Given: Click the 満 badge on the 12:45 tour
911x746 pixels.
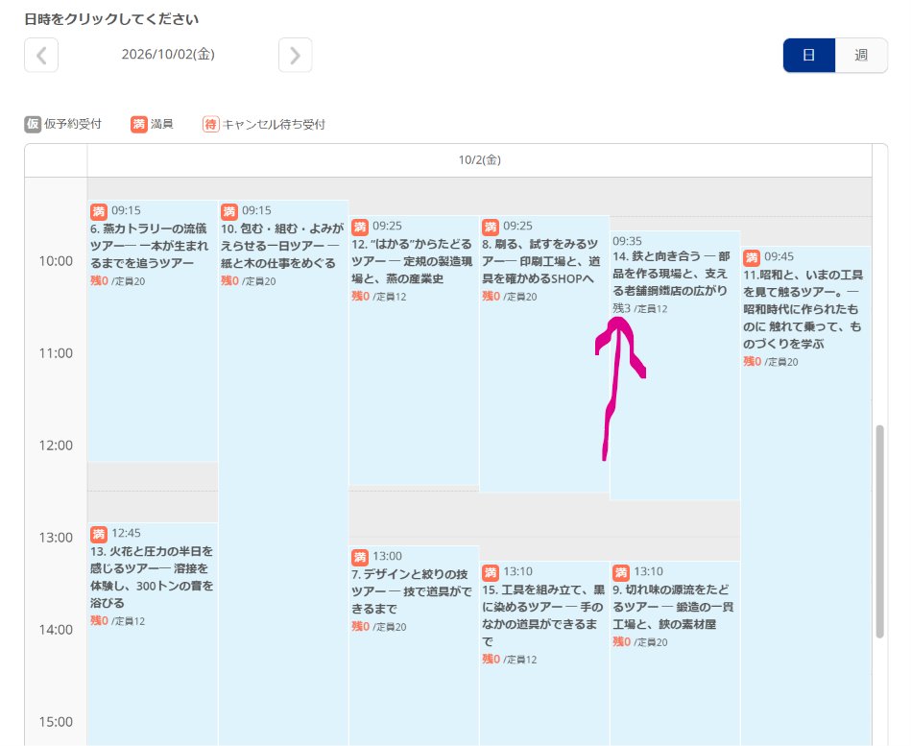Looking at the screenshot, I should 99,534.
